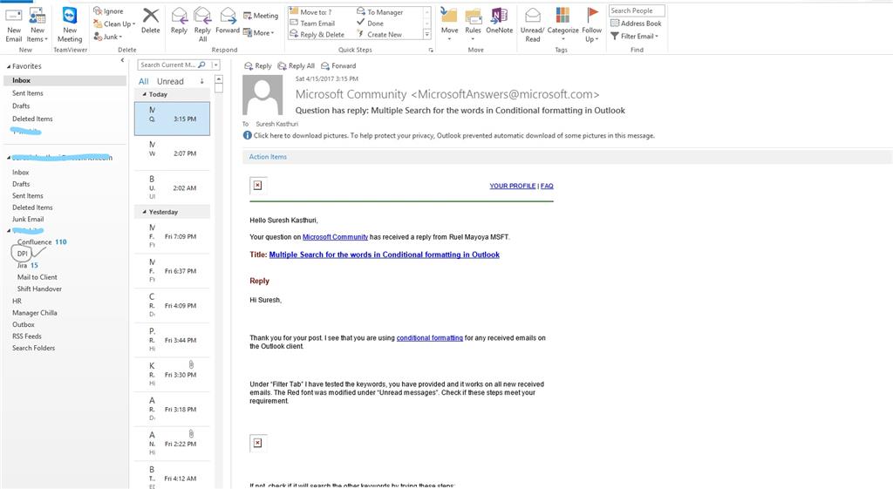Open RSS Feeds folder
Viewport: 893px width, 489px height.
(x=27, y=336)
